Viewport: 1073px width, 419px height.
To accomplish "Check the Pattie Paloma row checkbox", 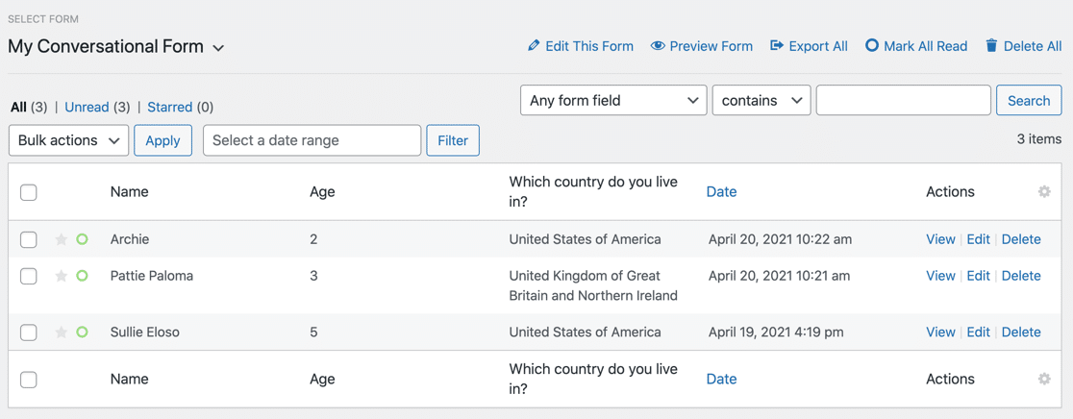I will (x=29, y=277).
